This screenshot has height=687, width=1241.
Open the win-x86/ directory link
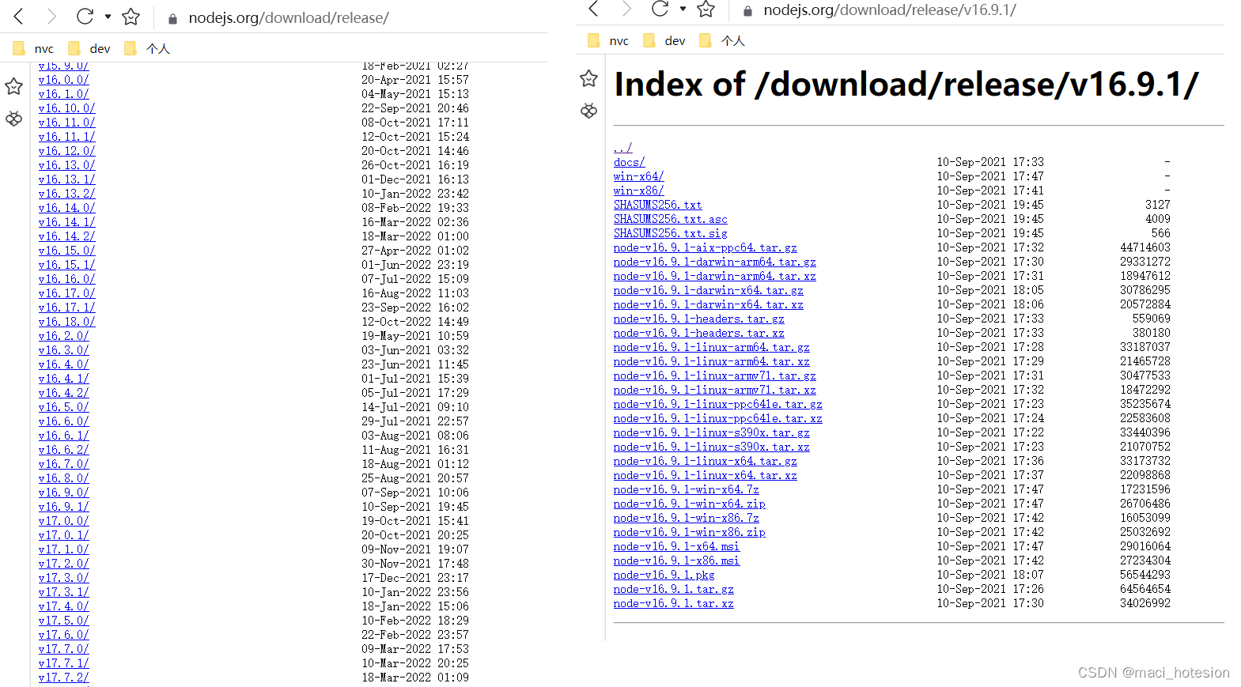coord(638,191)
